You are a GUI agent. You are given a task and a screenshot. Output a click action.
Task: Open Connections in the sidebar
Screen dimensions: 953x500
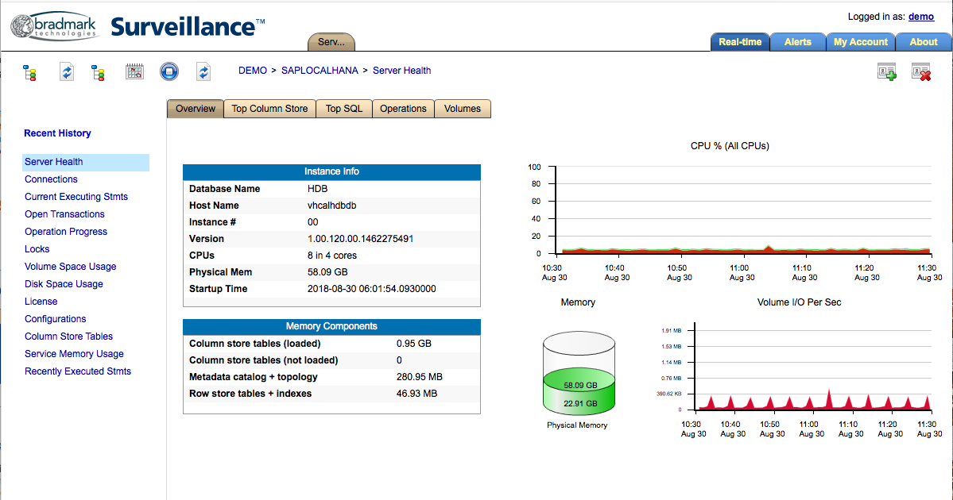(x=51, y=179)
